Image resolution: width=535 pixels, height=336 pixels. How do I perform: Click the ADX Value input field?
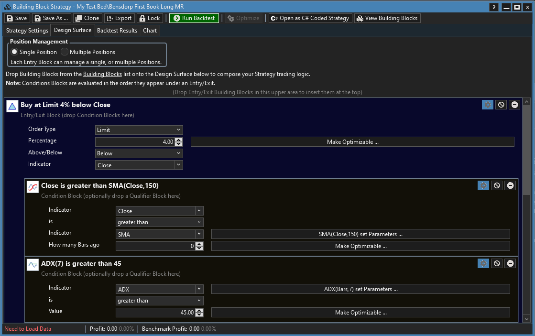pos(155,313)
